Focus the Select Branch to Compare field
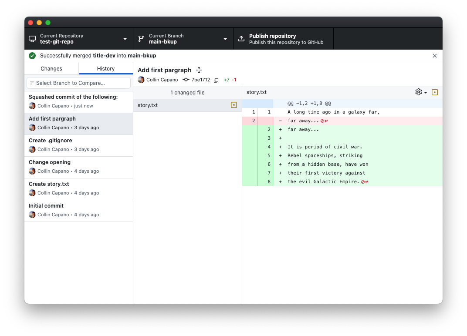The image size is (467, 336). 78,83
